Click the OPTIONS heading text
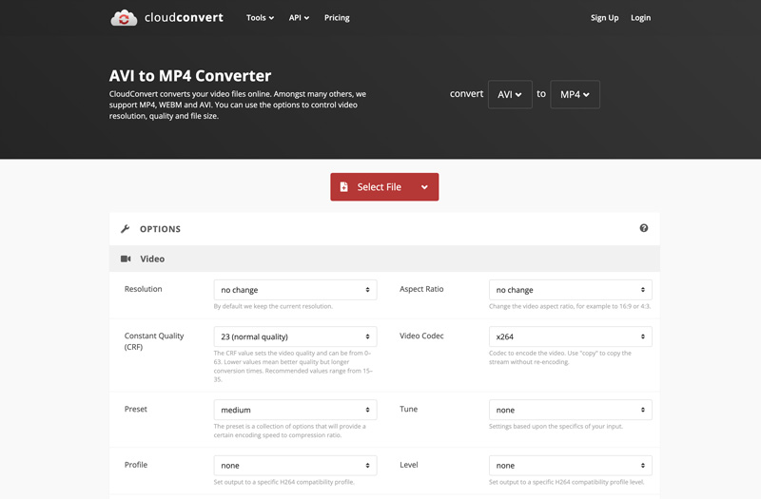761x499 pixels. (x=160, y=229)
